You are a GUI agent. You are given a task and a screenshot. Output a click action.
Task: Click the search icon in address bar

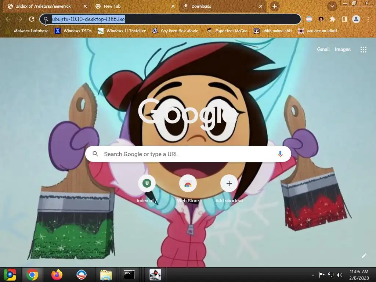[46, 19]
